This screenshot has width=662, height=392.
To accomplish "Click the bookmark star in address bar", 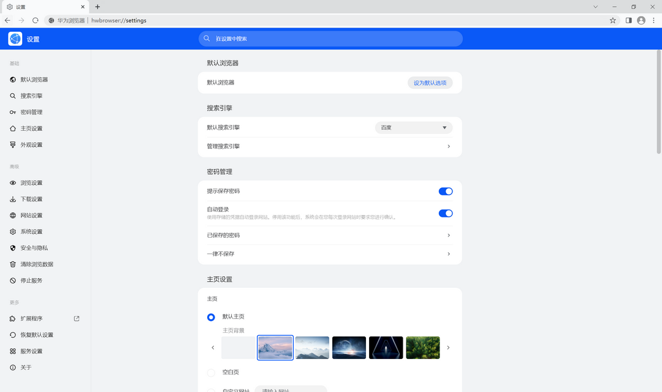I will 612,20.
